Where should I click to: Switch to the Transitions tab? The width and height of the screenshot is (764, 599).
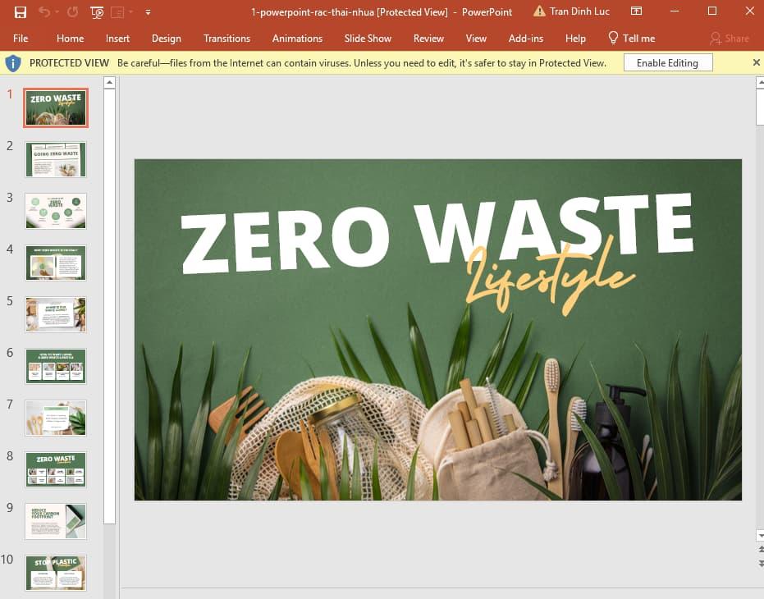pyautogui.click(x=226, y=39)
